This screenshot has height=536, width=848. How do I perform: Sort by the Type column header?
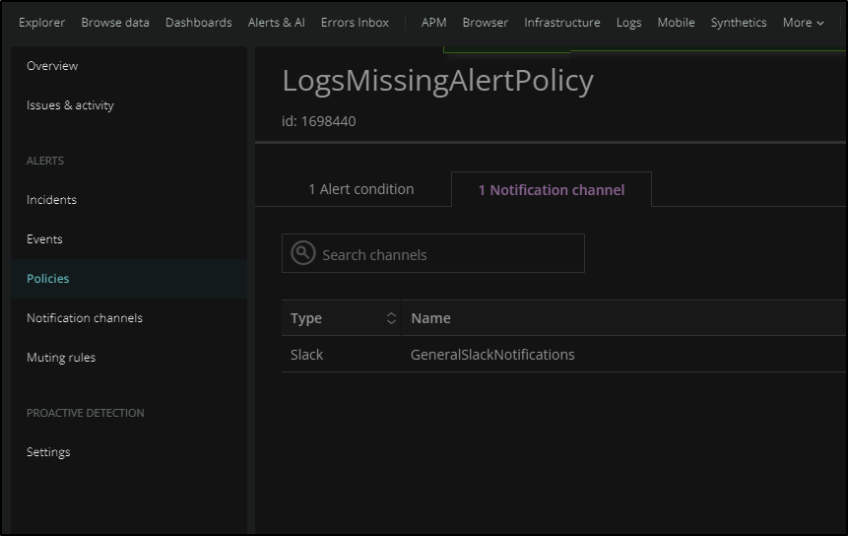(341, 318)
